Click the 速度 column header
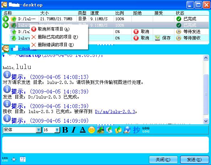This screenshot has width=211, height=165. coord(94,13)
